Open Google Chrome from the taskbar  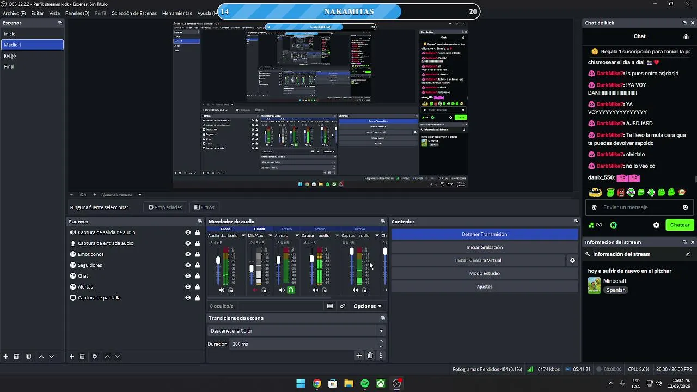(x=316, y=383)
